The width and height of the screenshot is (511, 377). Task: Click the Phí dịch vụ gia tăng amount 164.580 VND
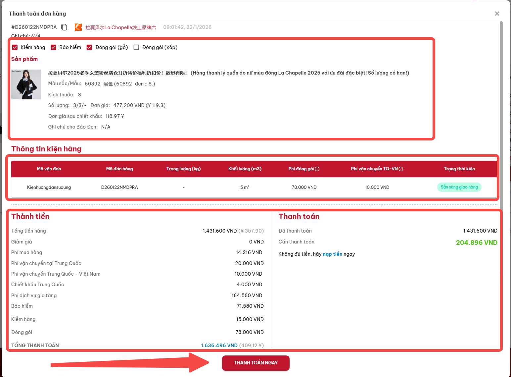pos(247,296)
